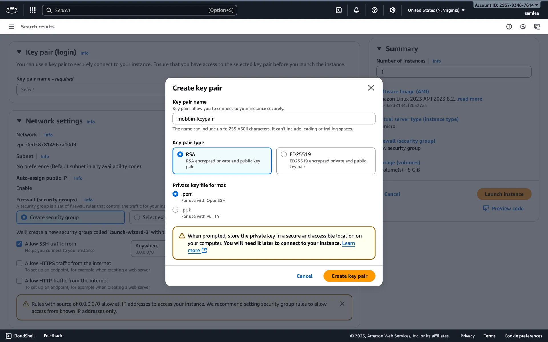Select the .pem private key format

pyautogui.click(x=176, y=194)
